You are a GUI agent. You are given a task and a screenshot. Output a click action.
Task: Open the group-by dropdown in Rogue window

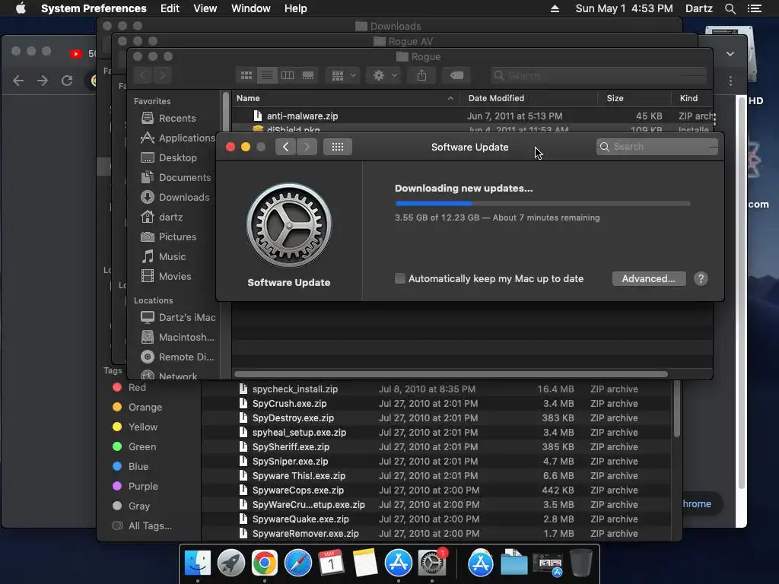pyautogui.click(x=343, y=75)
